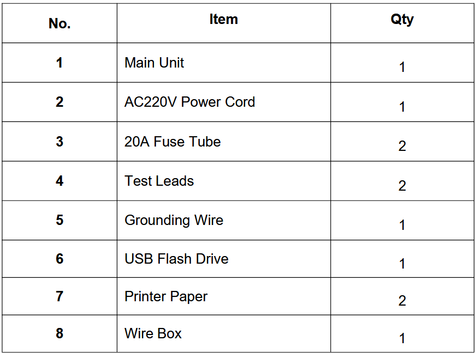
Task: Select row number 8 in No. column
Action: click(59, 333)
